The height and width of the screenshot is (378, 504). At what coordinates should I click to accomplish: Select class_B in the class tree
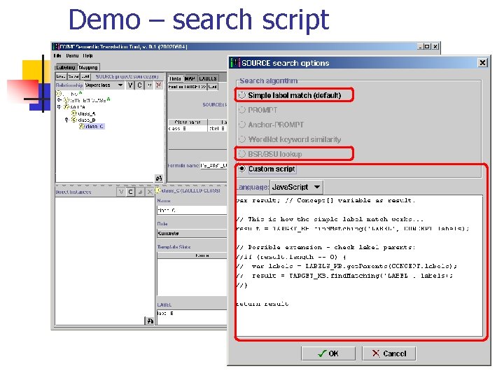(87, 120)
